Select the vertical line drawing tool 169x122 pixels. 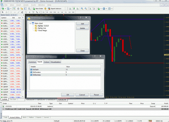click(11, 12)
